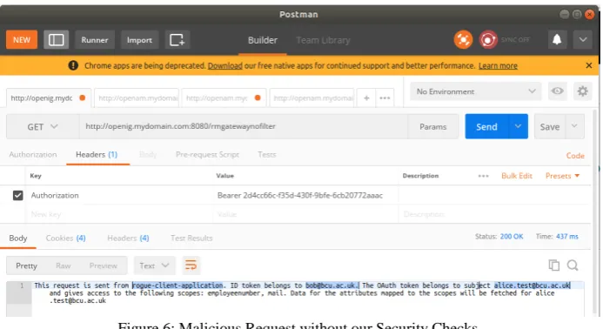This screenshot has width=603, height=329.
Task: Open the Text format dropdown
Action: (x=154, y=265)
